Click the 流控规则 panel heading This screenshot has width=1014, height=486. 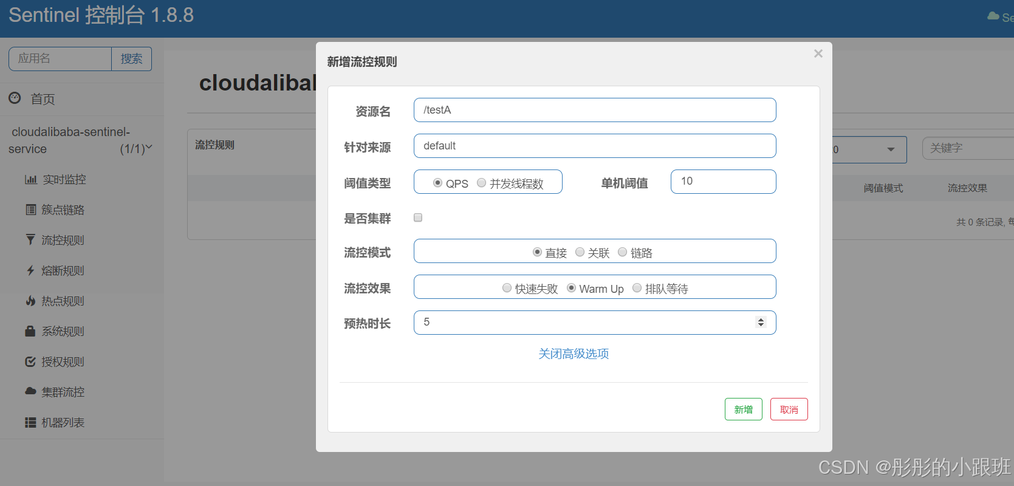pos(214,145)
